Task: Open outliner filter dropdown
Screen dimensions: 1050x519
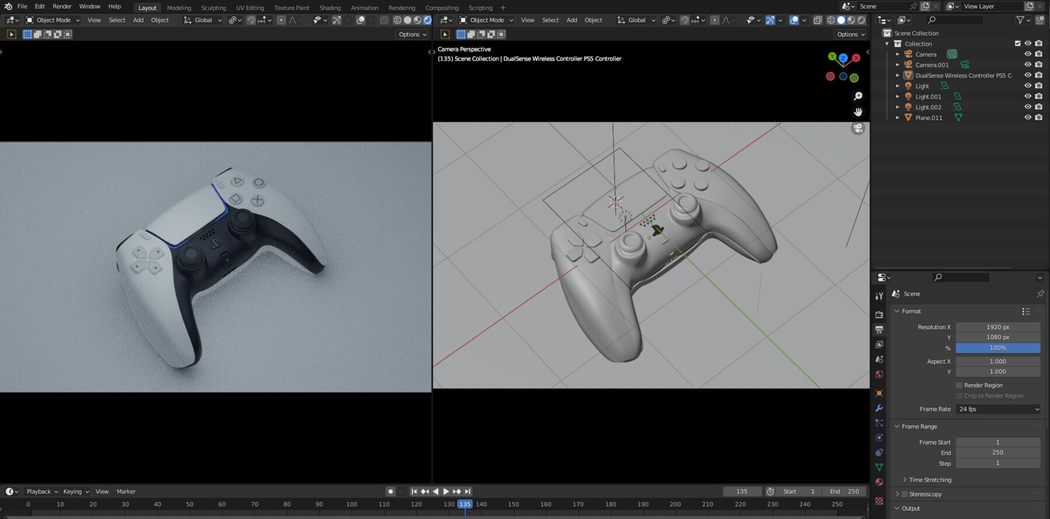Action: pos(1022,20)
